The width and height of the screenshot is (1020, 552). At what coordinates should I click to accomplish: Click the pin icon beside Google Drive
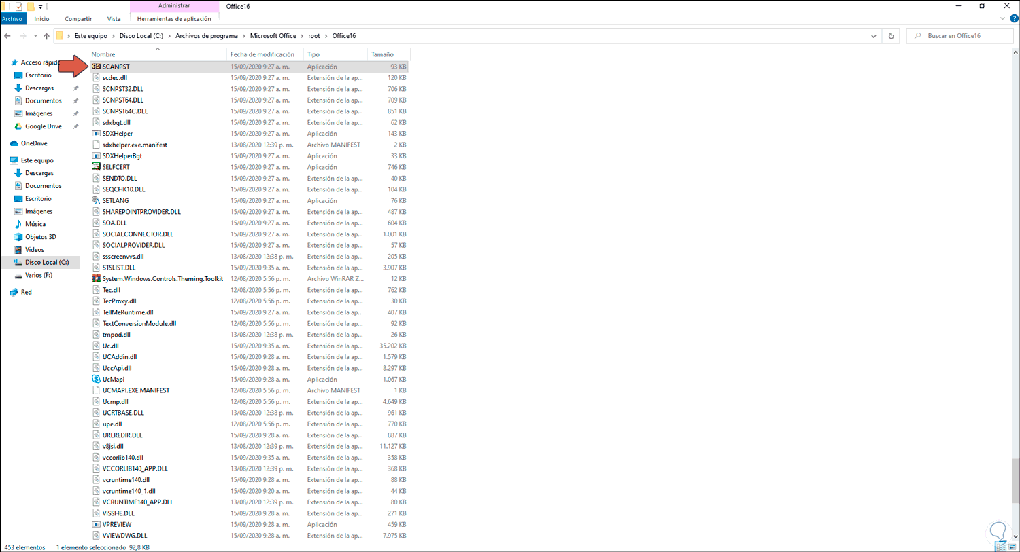pos(75,126)
